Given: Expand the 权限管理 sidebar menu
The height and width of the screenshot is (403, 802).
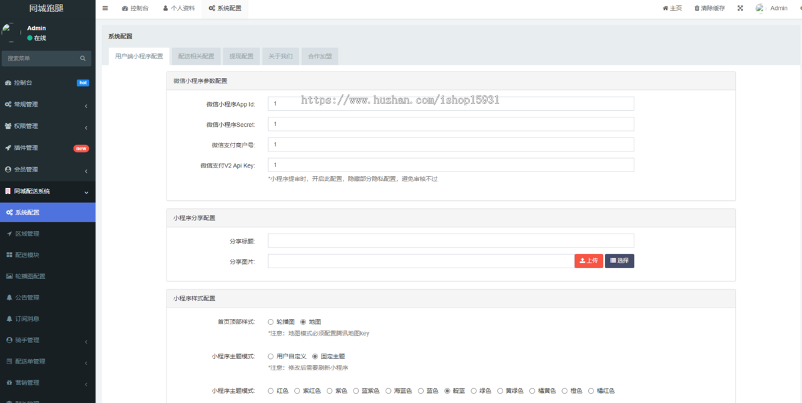Looking at the screenshot, I should (47, 126).
